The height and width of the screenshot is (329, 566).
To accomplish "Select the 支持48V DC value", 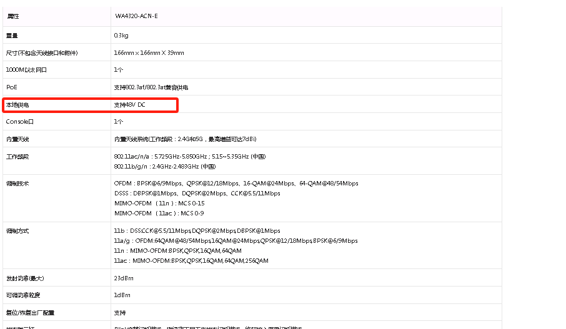I will pyautogui.click(x=129, y=105).
